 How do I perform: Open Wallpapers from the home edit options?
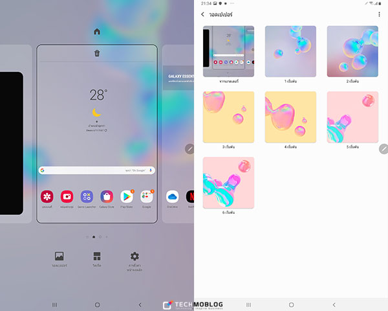59,259
